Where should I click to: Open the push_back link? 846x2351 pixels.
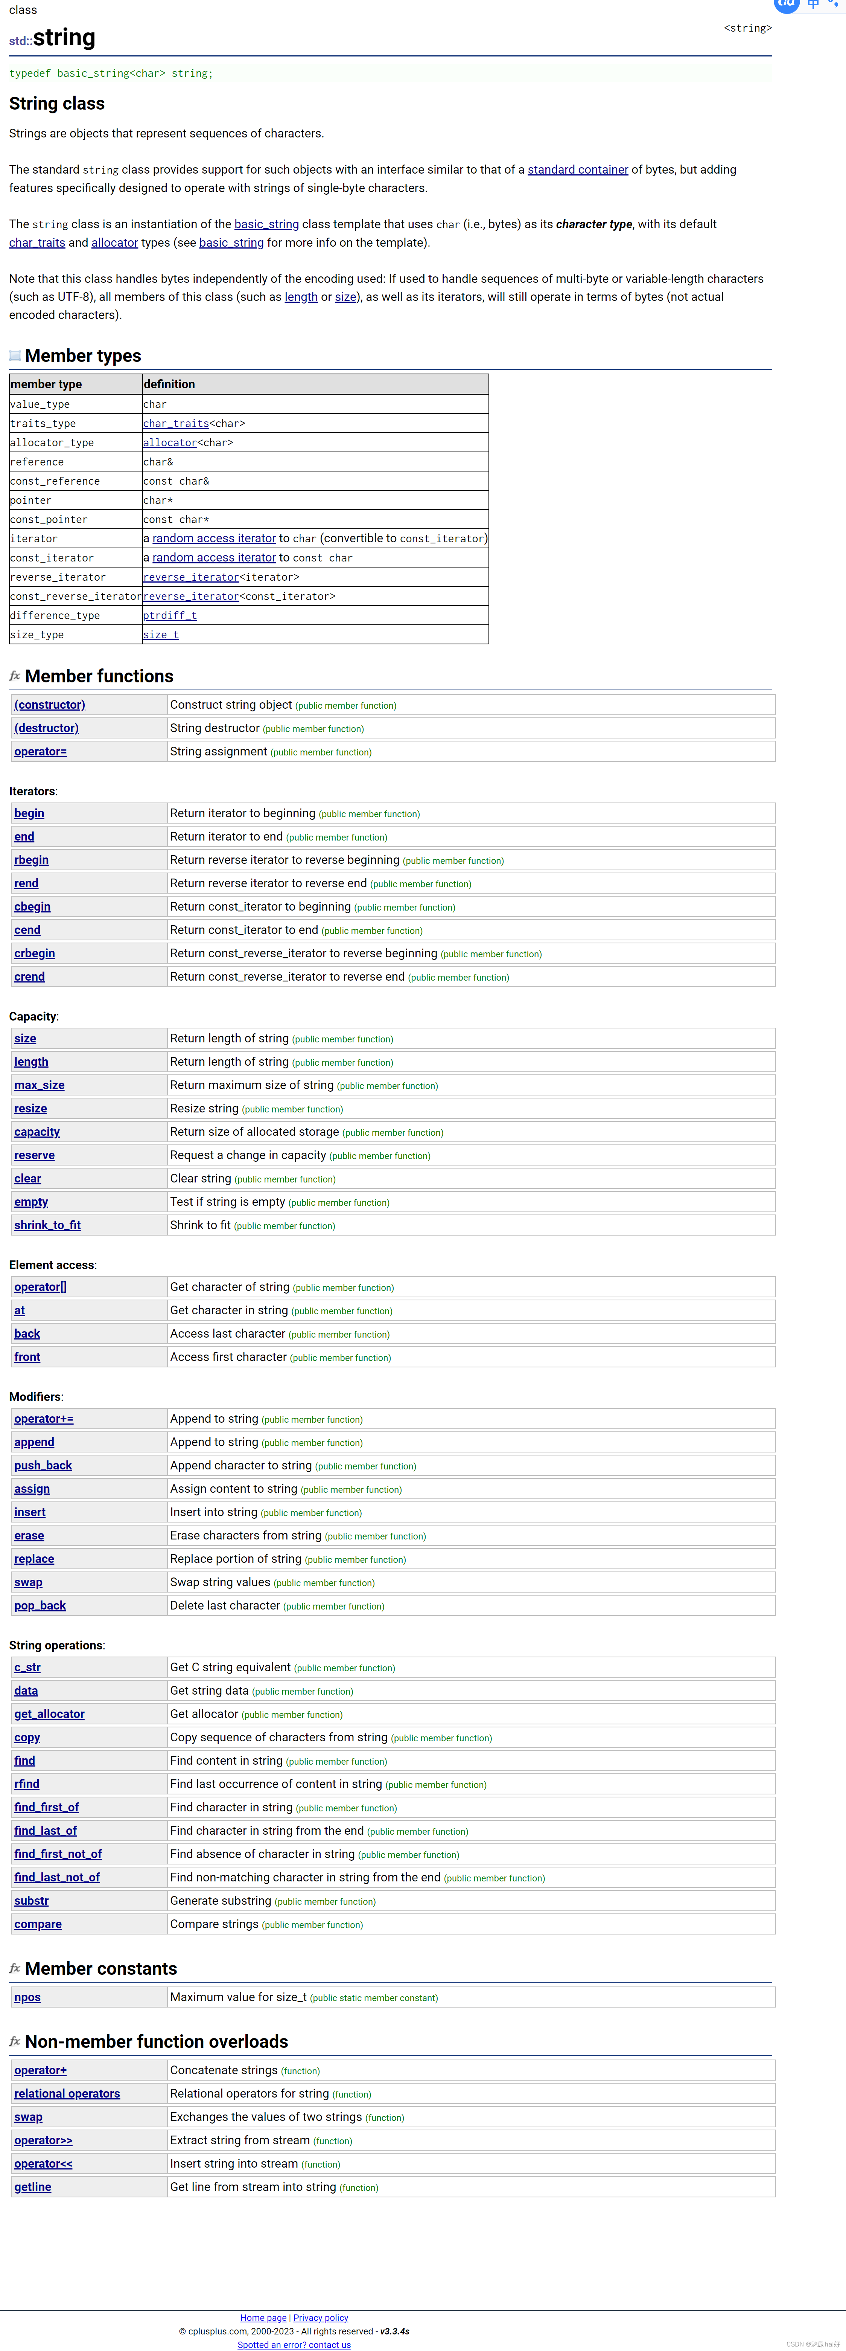click(x=43, y=1466)
